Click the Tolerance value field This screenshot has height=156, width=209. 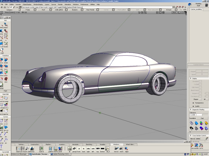click(193, 115)
